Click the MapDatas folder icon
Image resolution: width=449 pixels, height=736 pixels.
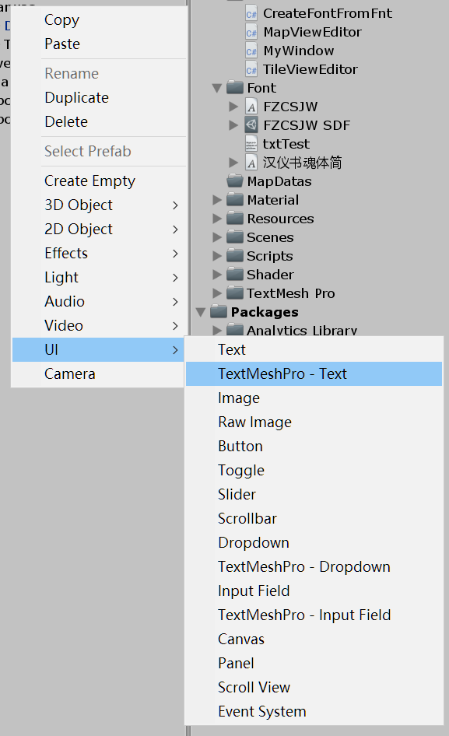click(235, 181)
